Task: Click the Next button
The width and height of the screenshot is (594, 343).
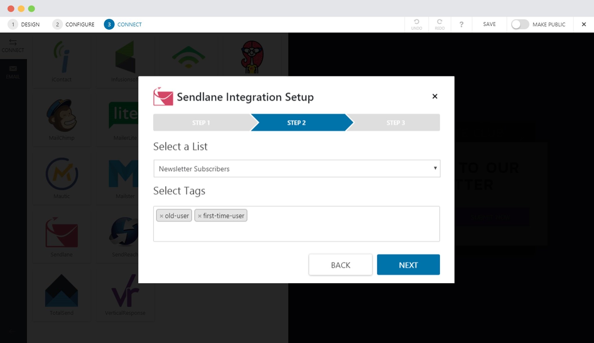Action: [x=408, y=265]
